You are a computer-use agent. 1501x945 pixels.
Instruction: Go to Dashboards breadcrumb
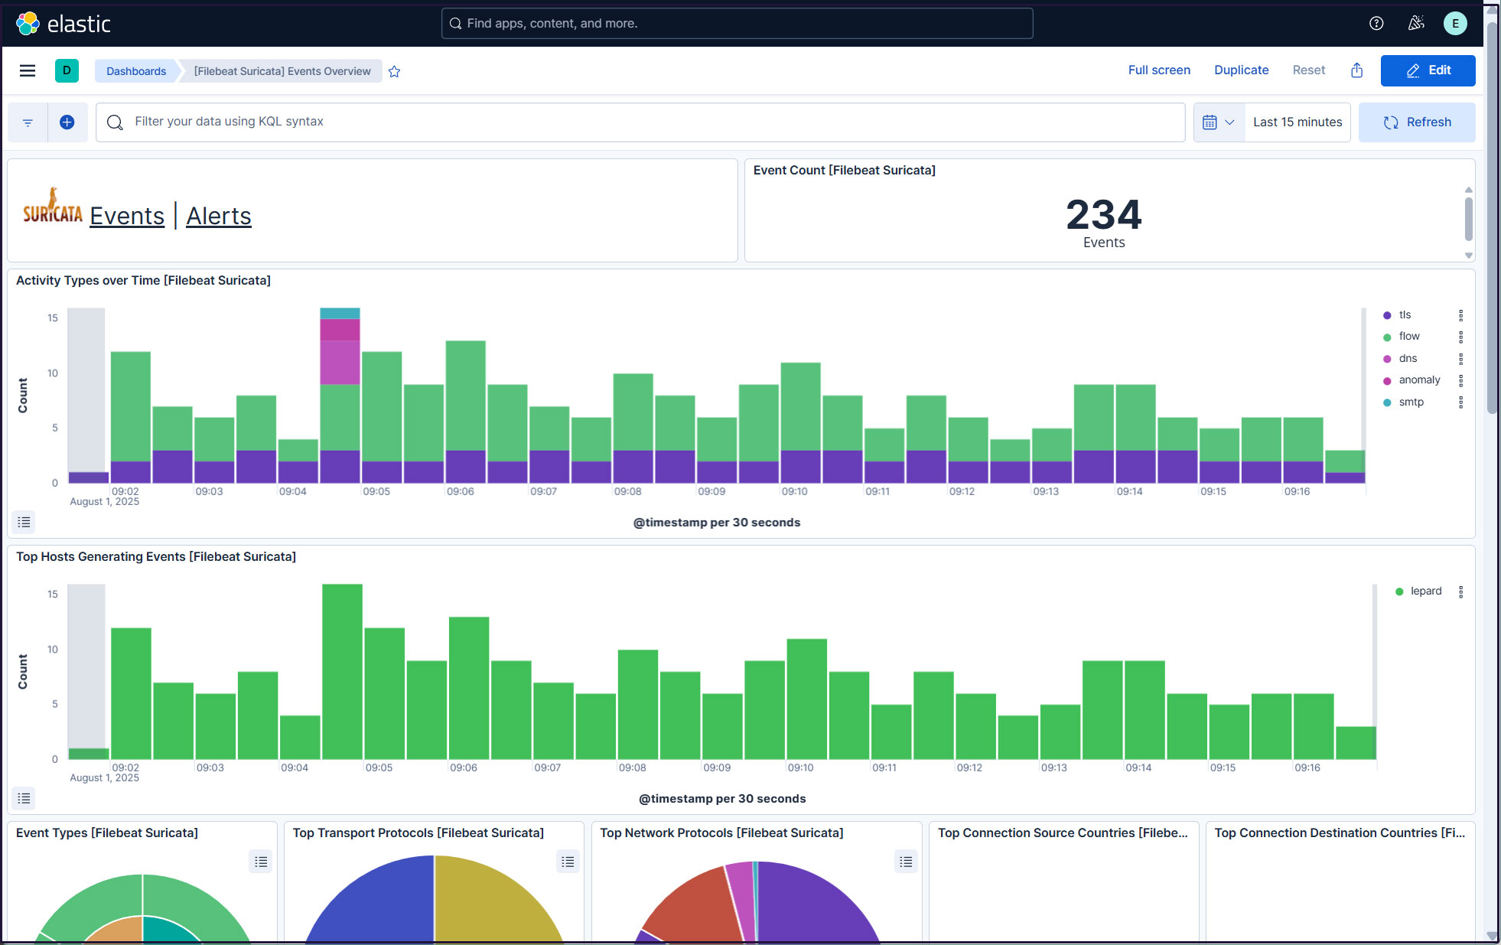pyautogui.click(x=136, y=71)
